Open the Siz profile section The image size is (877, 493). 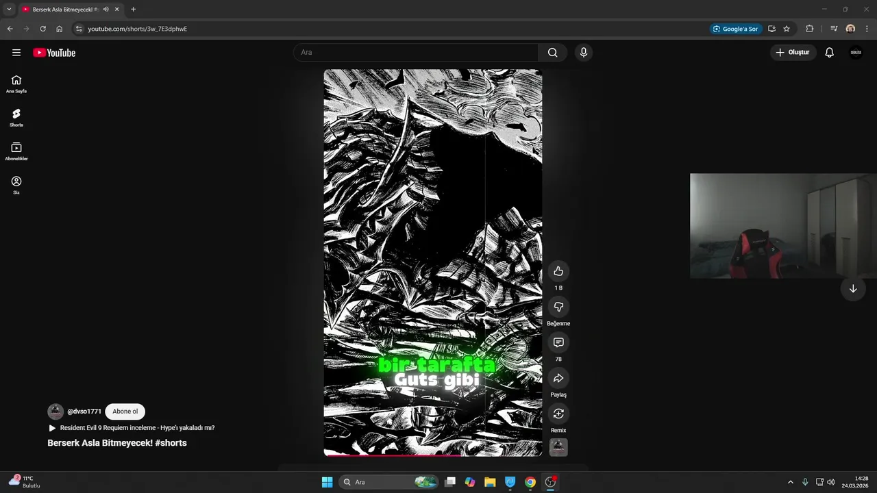16,185
